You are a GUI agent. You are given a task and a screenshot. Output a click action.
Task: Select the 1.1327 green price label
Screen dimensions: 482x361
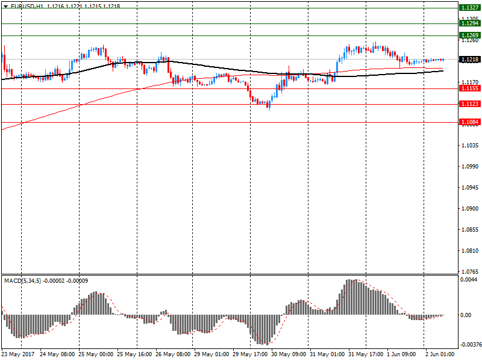469,8
